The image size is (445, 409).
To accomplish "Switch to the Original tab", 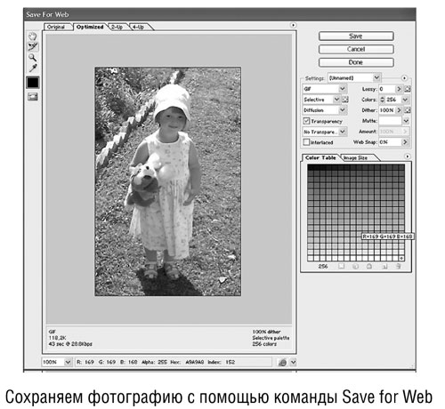I will pos(56,27).
